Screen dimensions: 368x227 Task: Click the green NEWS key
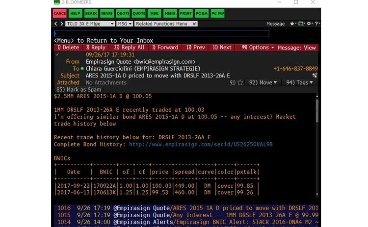(107, 13)
